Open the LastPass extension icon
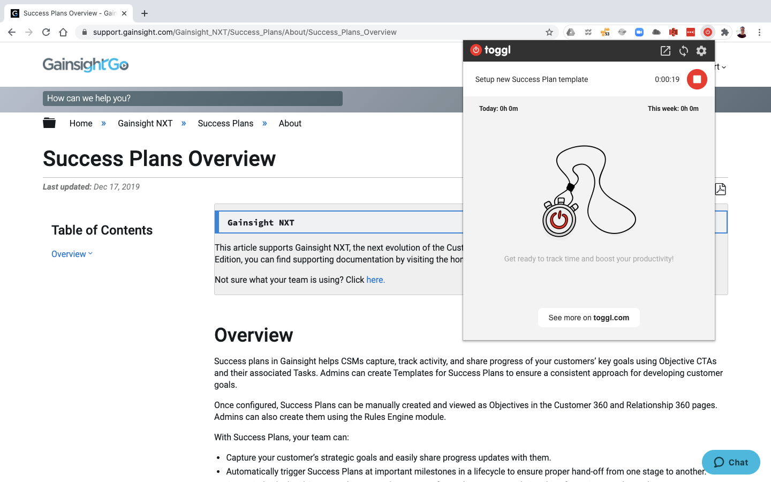The width and height of the screenshot is (771, 482). (691, 32)
